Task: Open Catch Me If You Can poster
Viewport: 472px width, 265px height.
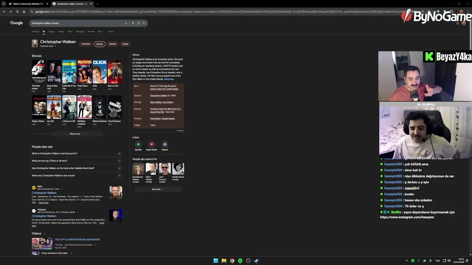Action: 69,72
